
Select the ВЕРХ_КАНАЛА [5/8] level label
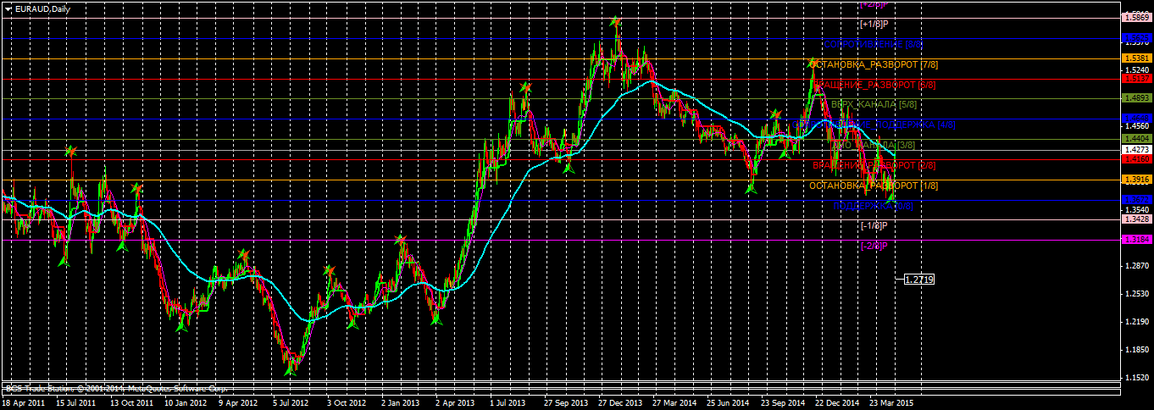(x=874, y=104)
